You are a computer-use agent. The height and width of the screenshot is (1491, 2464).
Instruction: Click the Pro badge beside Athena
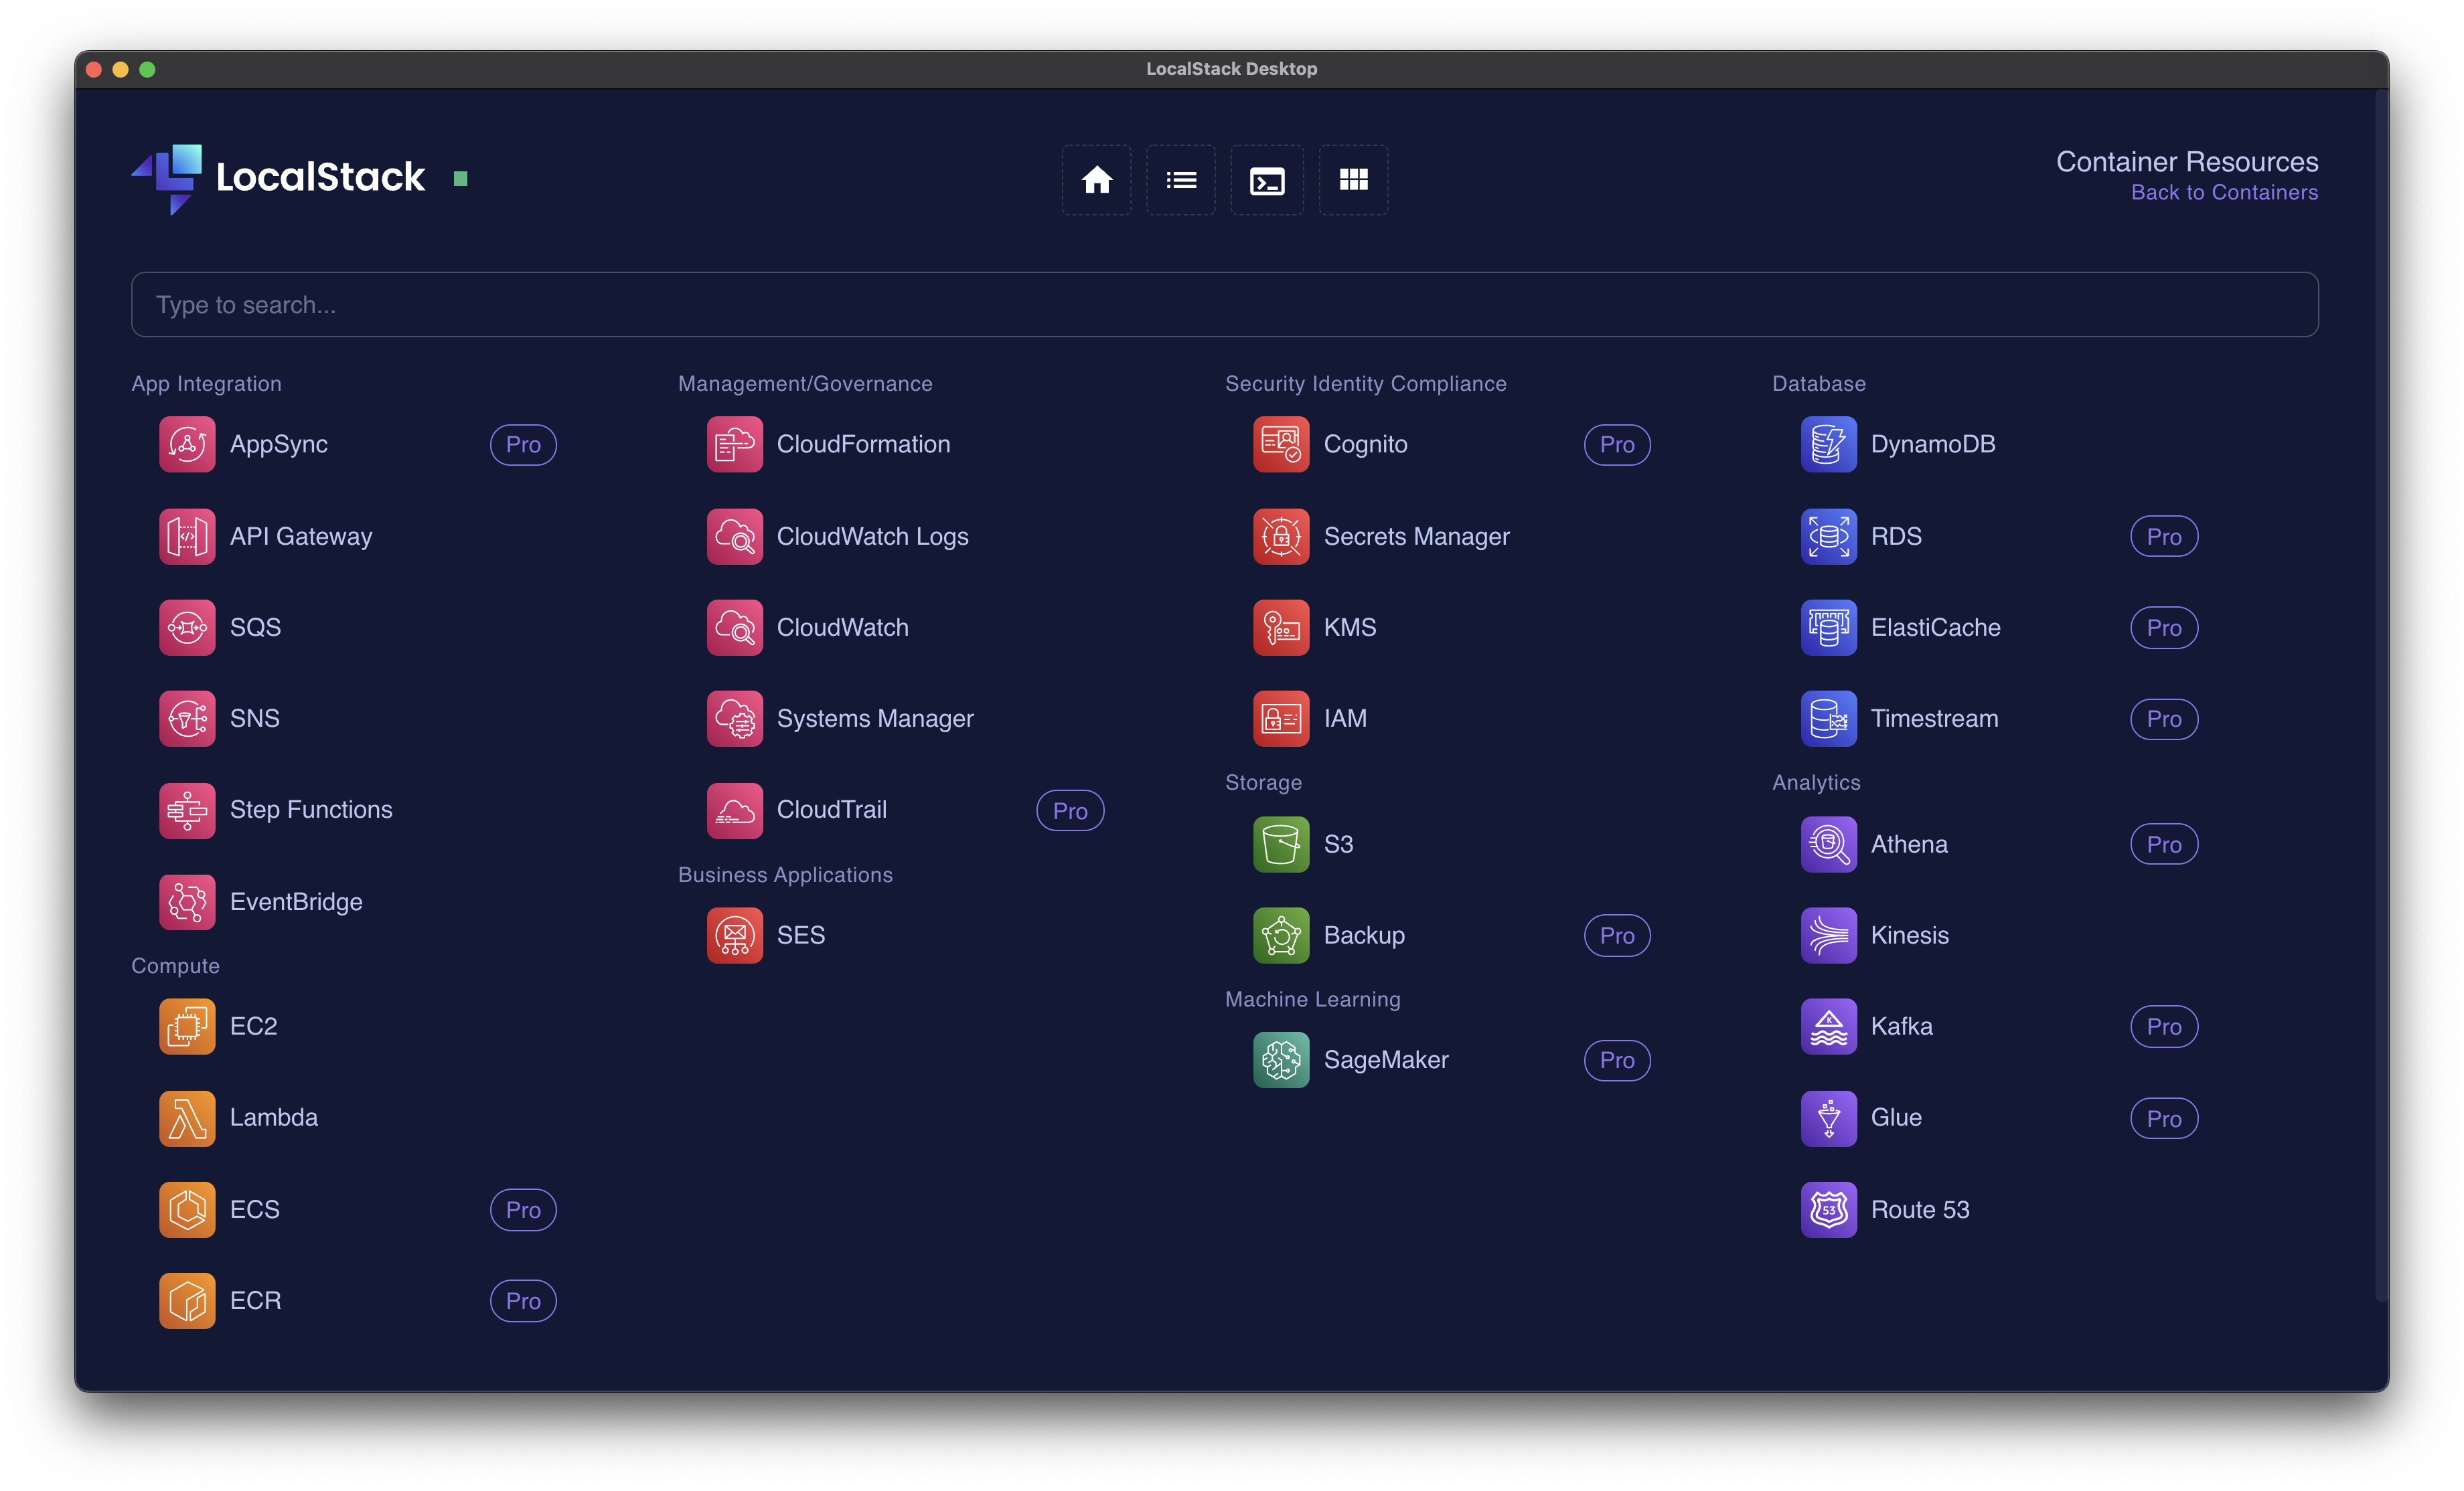point(2164,845)
